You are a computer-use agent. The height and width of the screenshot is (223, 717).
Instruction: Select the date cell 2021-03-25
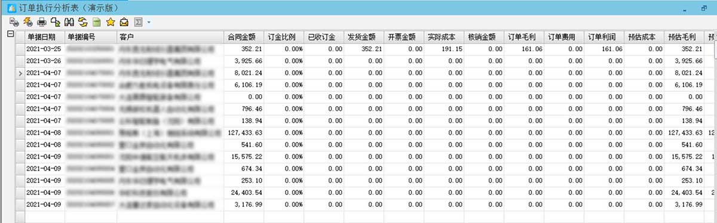pyautogui.click(x=44, y=49)
